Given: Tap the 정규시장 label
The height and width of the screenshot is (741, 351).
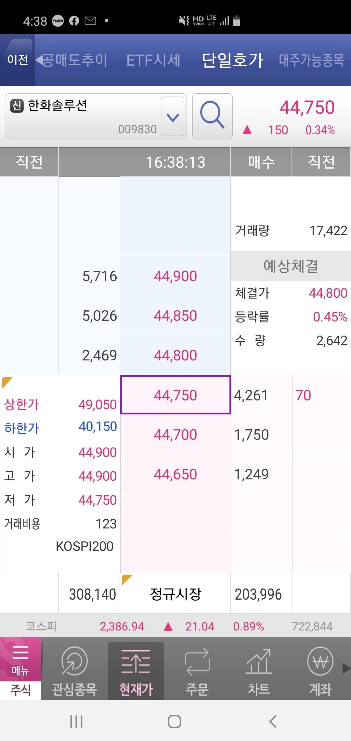Looking at the screenshot, I should [175, 593].
